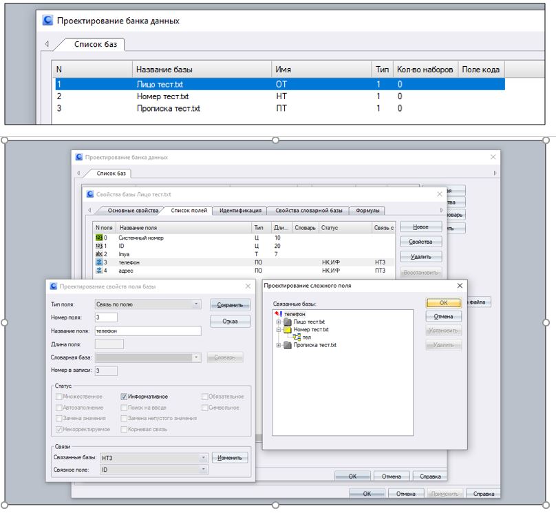The width and height of the screenshot is (556, 513).
Task: Click the Название базы column header
Action: (202, 69)
